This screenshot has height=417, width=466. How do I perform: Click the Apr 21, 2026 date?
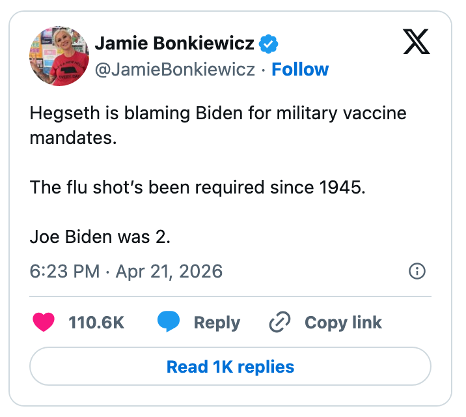(169, 271)
